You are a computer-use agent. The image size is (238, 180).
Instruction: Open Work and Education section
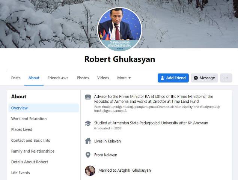pos(29,119)
